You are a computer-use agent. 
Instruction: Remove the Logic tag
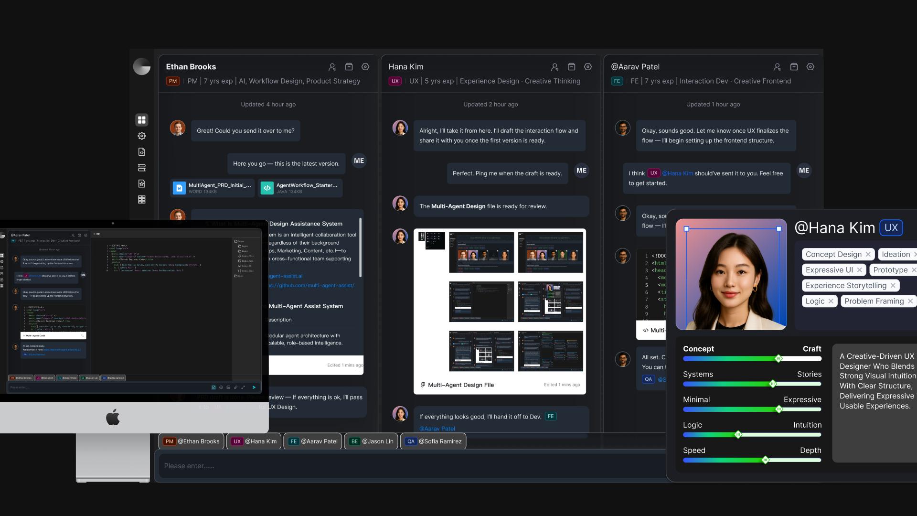click(831, 301)
